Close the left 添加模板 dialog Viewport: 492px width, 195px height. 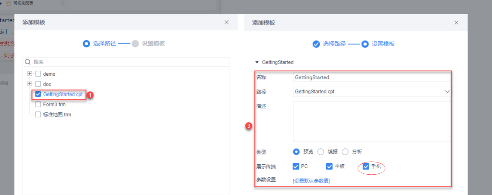point(227,22)
